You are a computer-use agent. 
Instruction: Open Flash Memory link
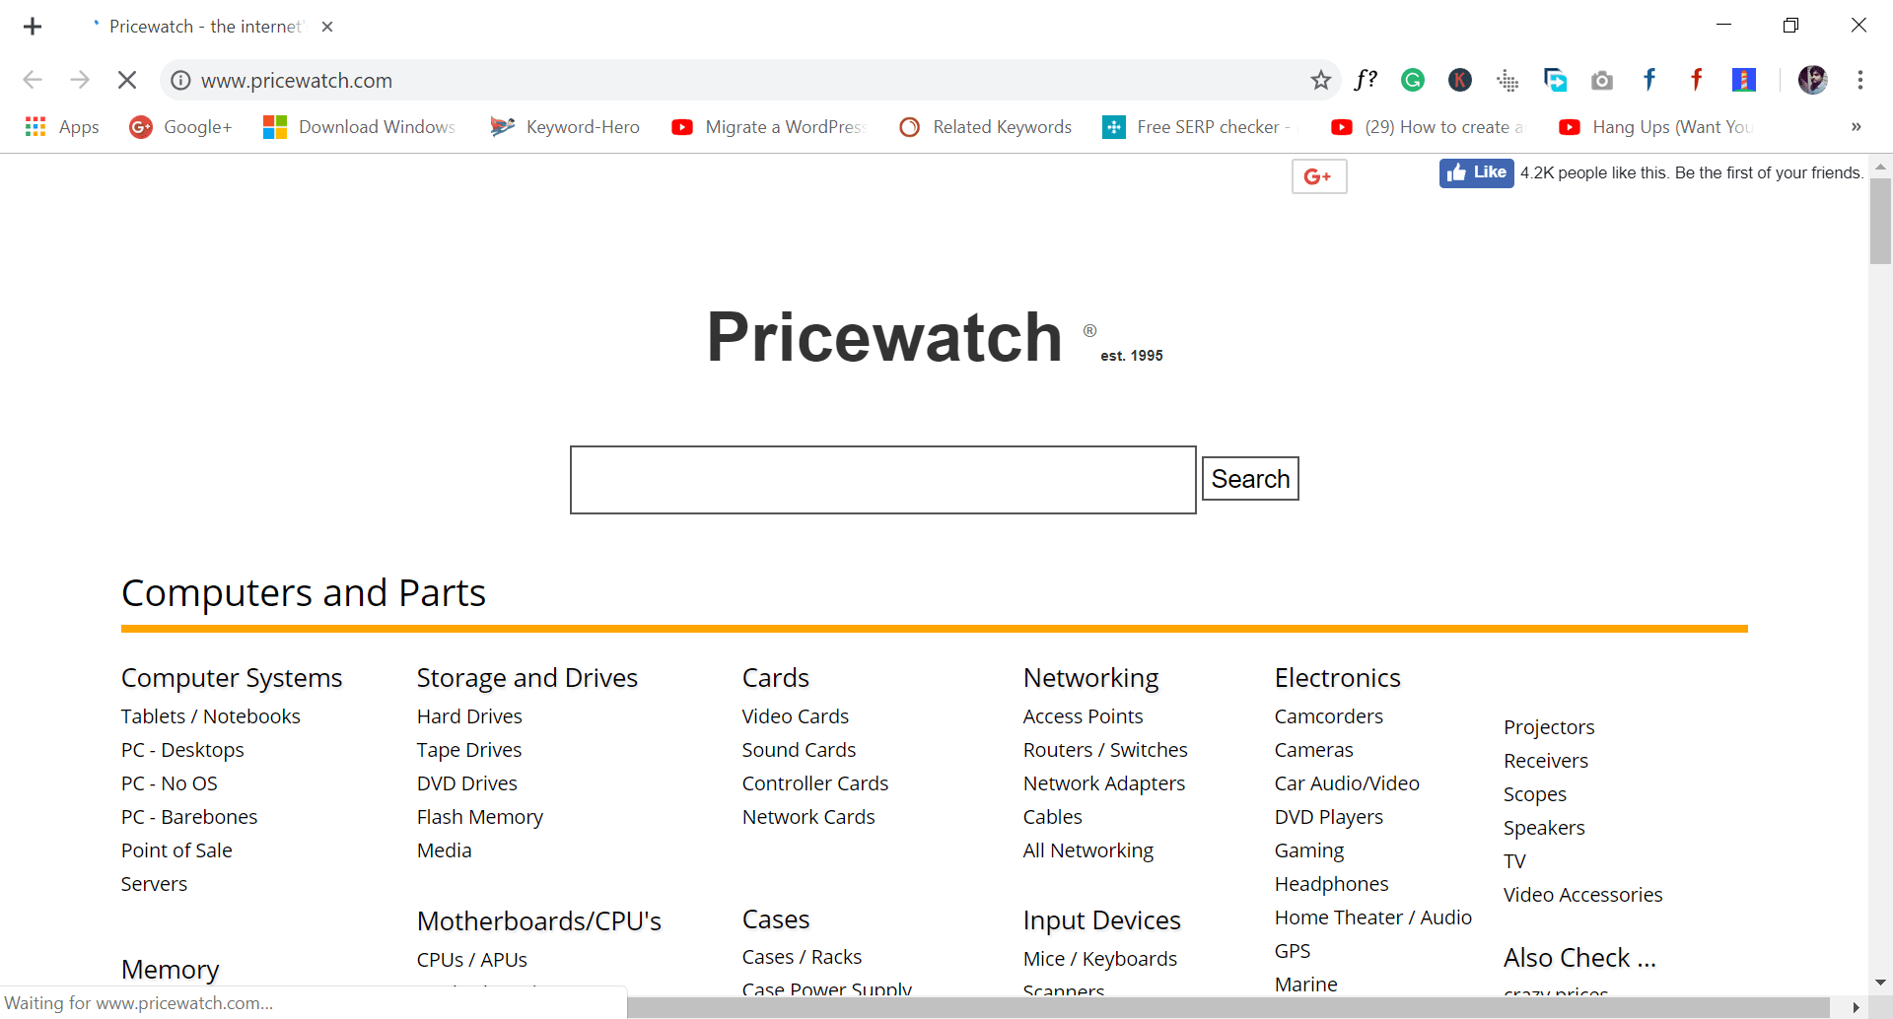click(x=480, y=817)
